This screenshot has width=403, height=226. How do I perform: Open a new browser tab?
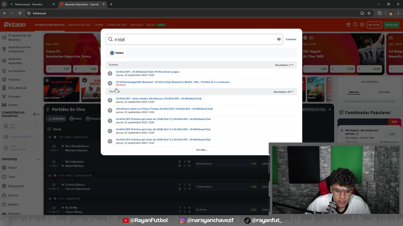pos(111,4)
